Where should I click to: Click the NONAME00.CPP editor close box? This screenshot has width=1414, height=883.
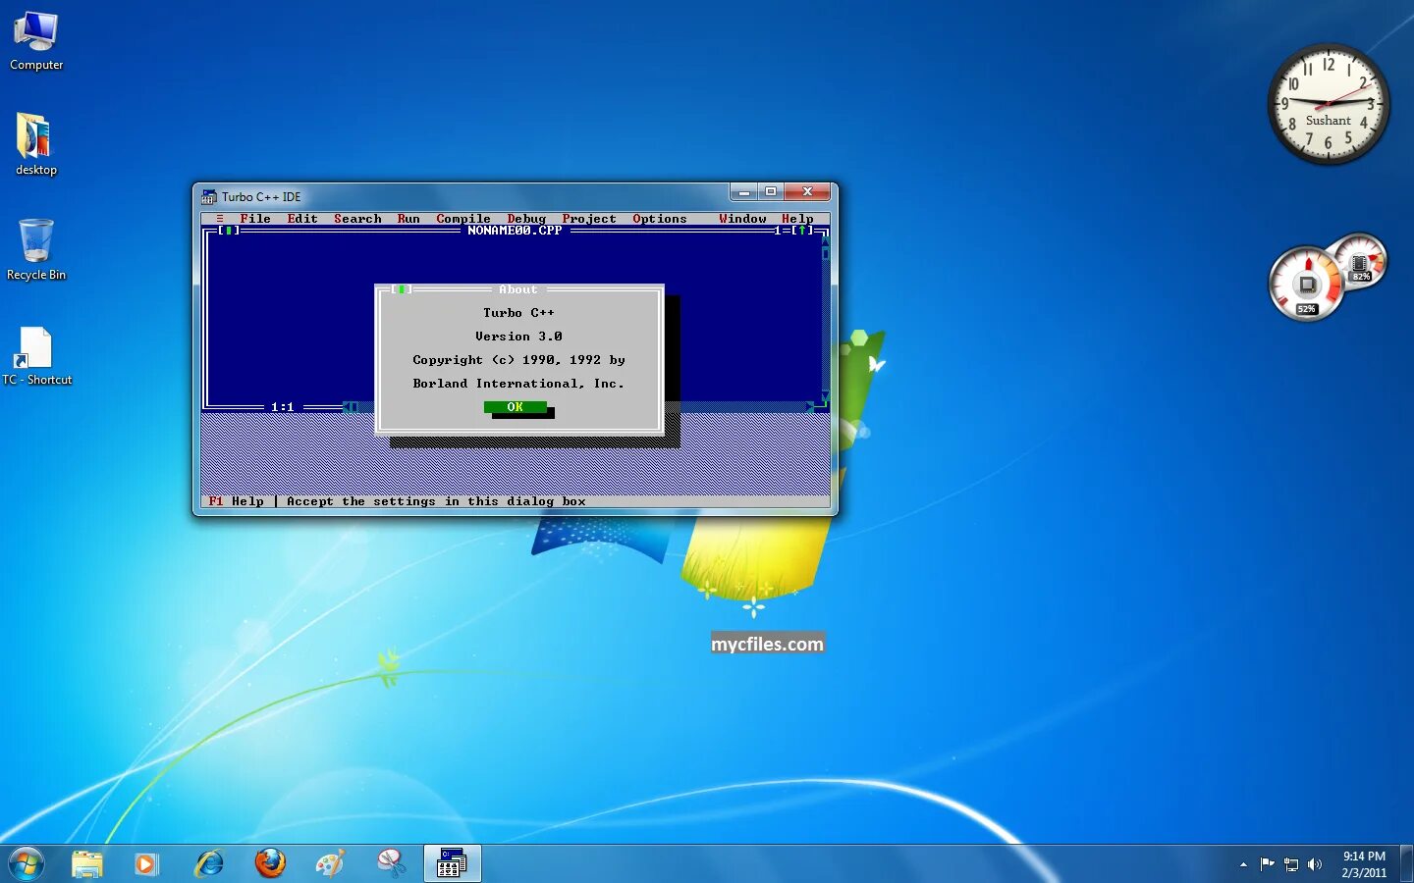pyautogui.click(x=228, y=231)
